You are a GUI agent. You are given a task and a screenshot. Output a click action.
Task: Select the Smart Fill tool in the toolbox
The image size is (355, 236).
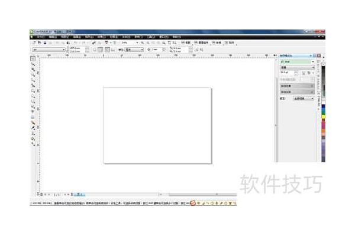click(33, 86)
